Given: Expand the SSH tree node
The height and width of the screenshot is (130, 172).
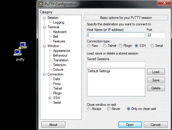Looking at the screenshot, I should [x=50, y=98].
